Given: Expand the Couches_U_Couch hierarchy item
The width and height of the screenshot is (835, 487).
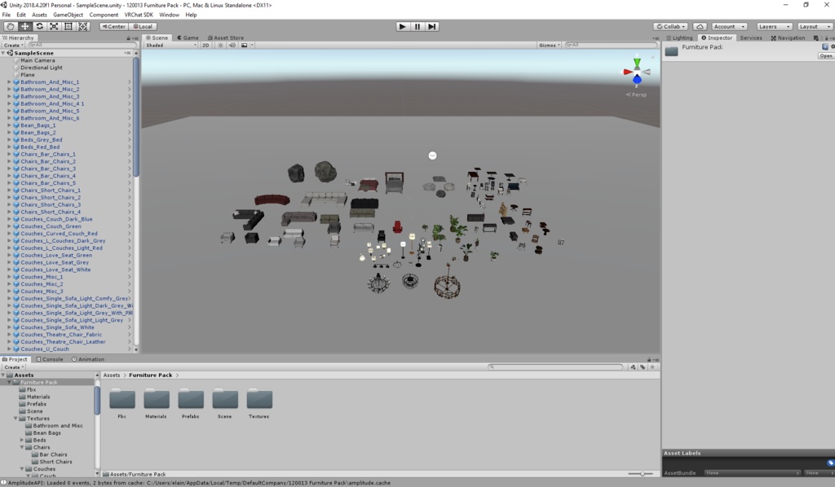Looking at the screenshot, I should tap(7, 348).
